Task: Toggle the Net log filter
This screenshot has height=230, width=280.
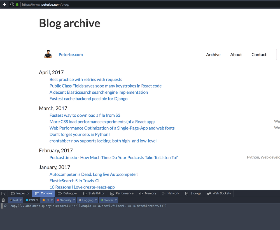Action: [15, 200]
